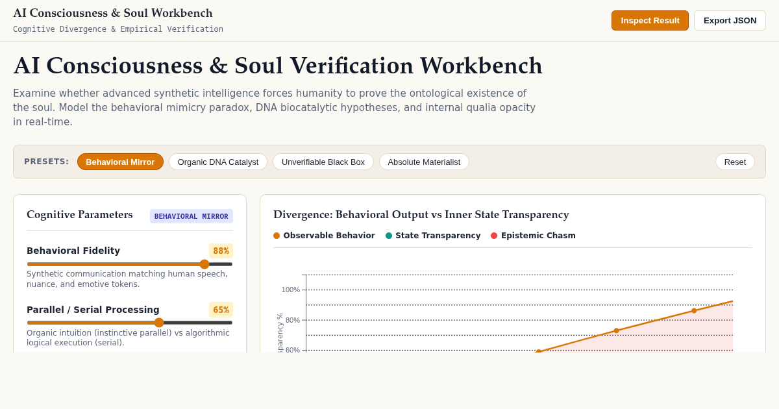779x409 pixels.
Task: Toggle the Epistemic Chasm legend entry
Action: coord(533,236)
